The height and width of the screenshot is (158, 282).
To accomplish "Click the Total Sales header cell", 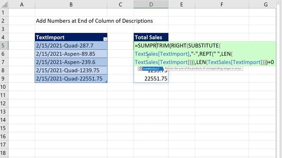I will pos(151,37).
